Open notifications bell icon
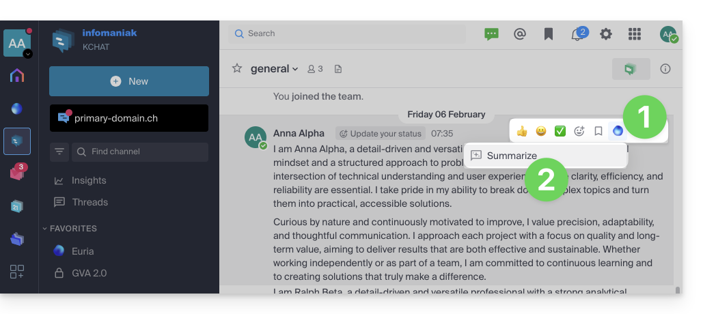The height and width of the screenshot is (314, 703). coord(577,34)
